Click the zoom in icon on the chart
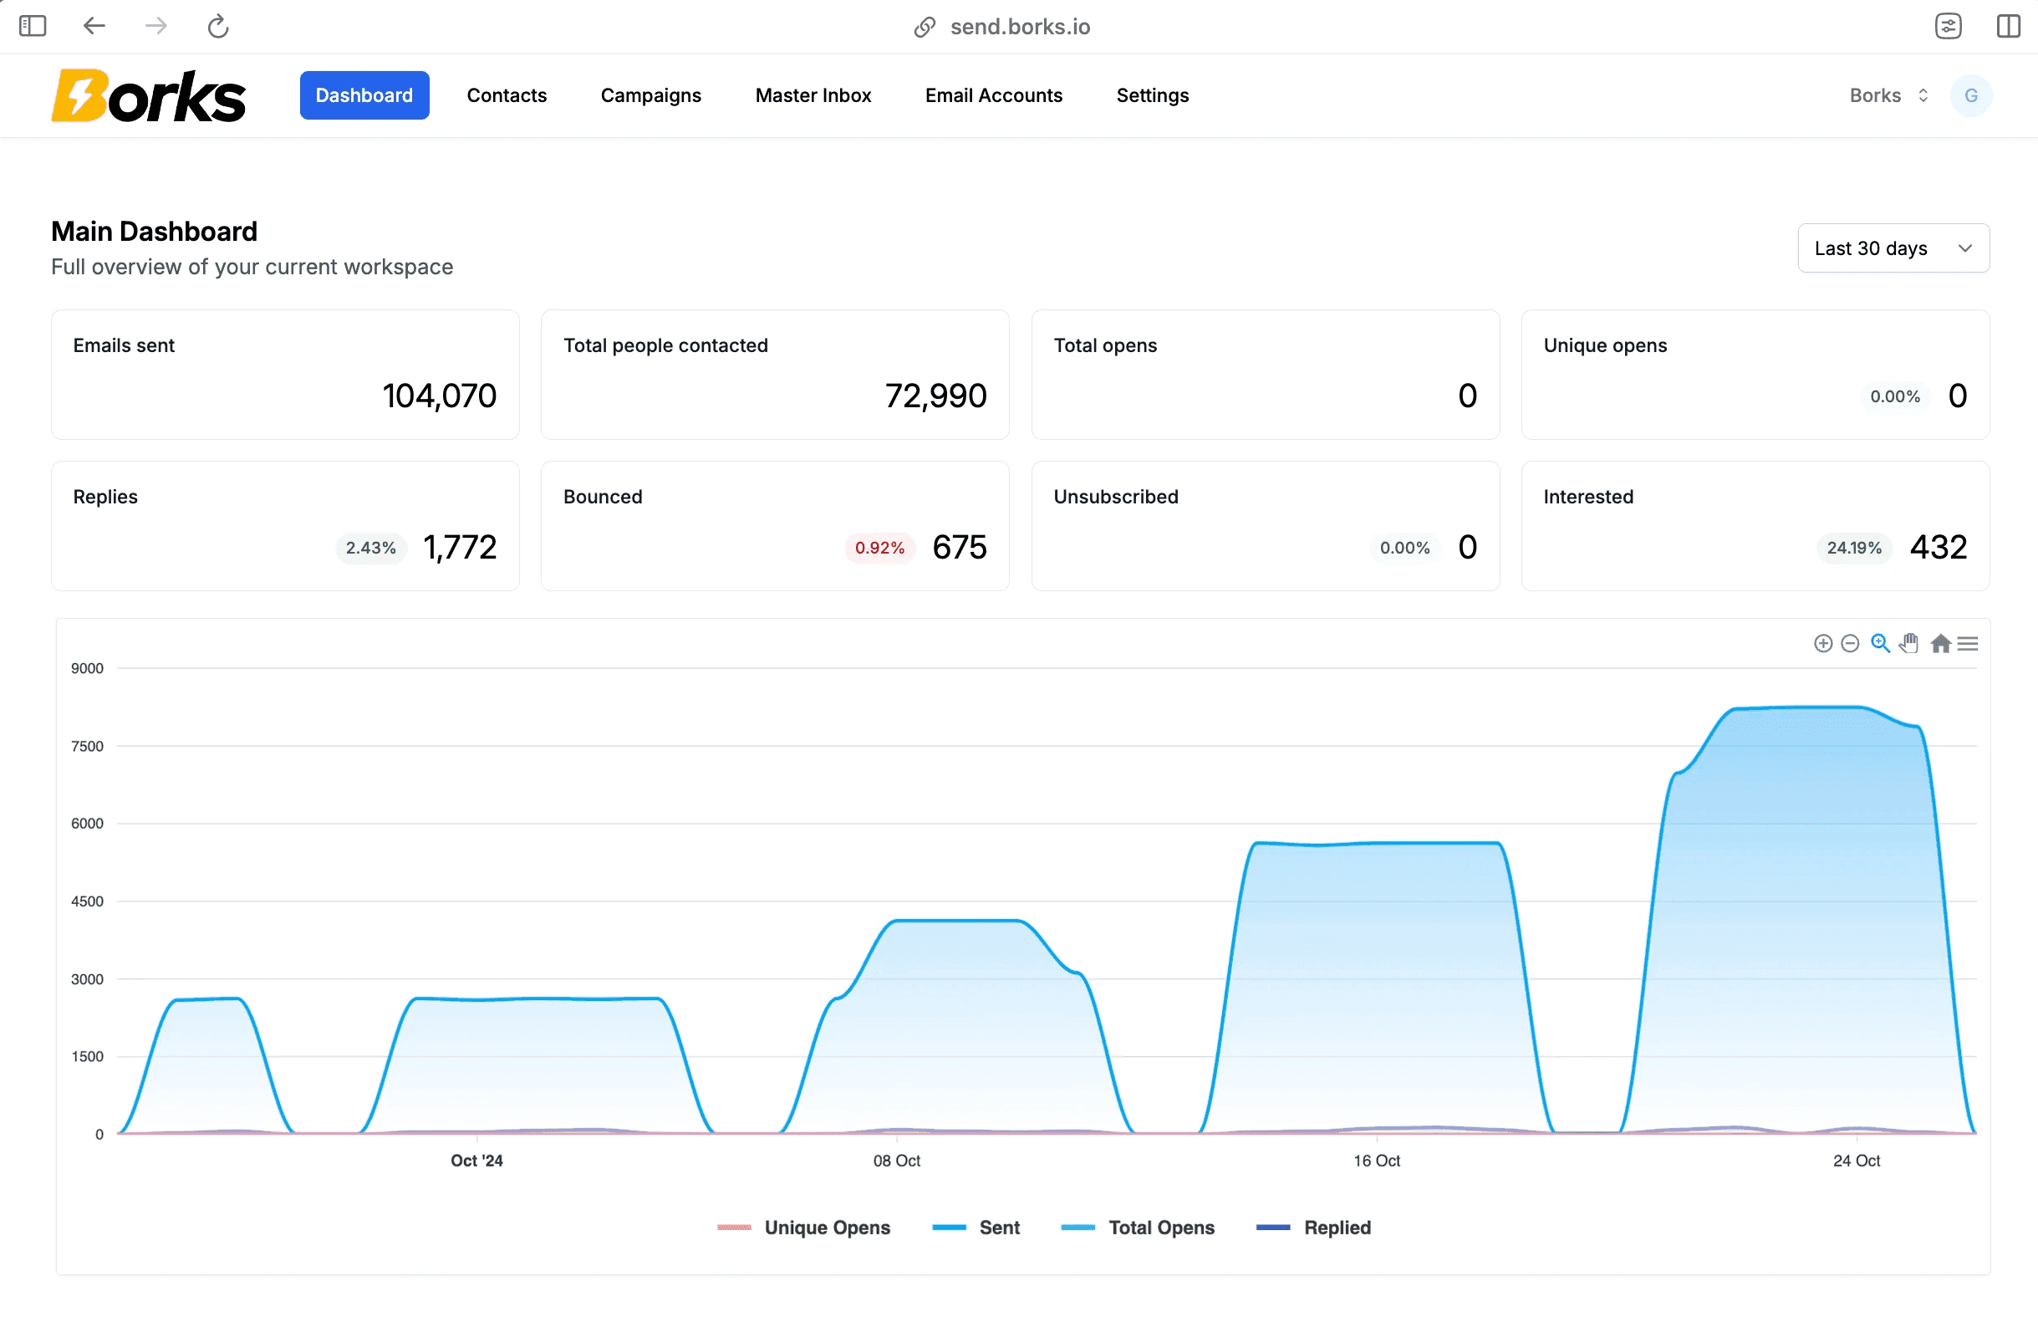The image size is (2038, 1343). (x=1821, y=642)
